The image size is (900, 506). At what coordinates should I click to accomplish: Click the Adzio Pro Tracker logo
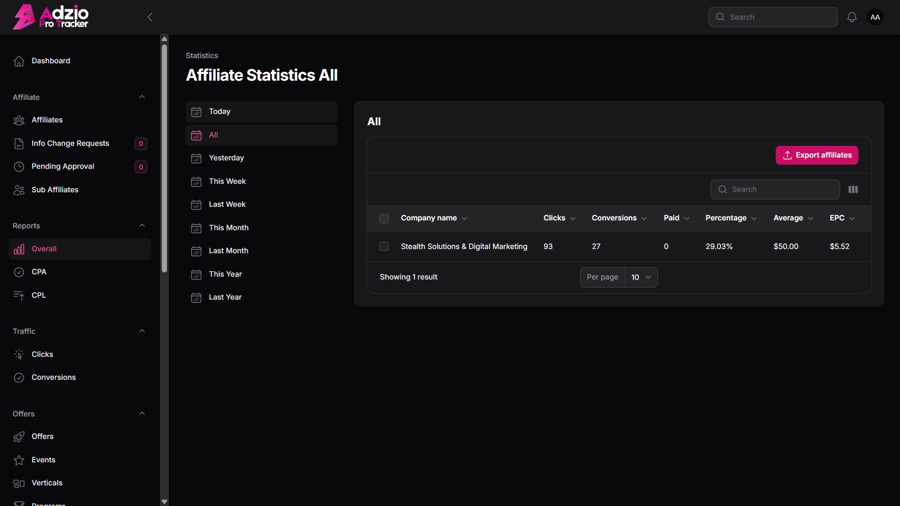pos(51,17)
